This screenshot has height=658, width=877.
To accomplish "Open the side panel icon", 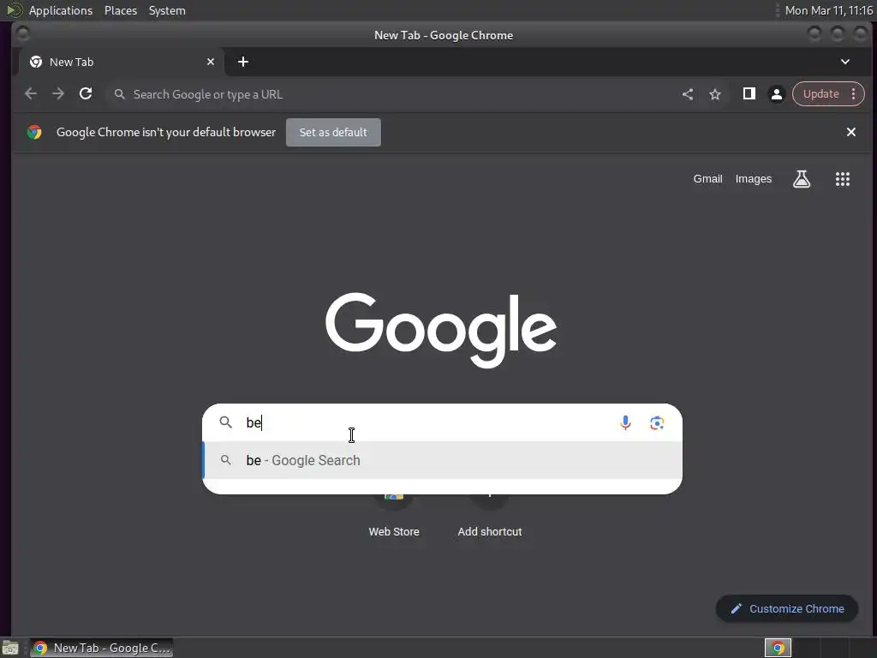I will click(749, 94).
